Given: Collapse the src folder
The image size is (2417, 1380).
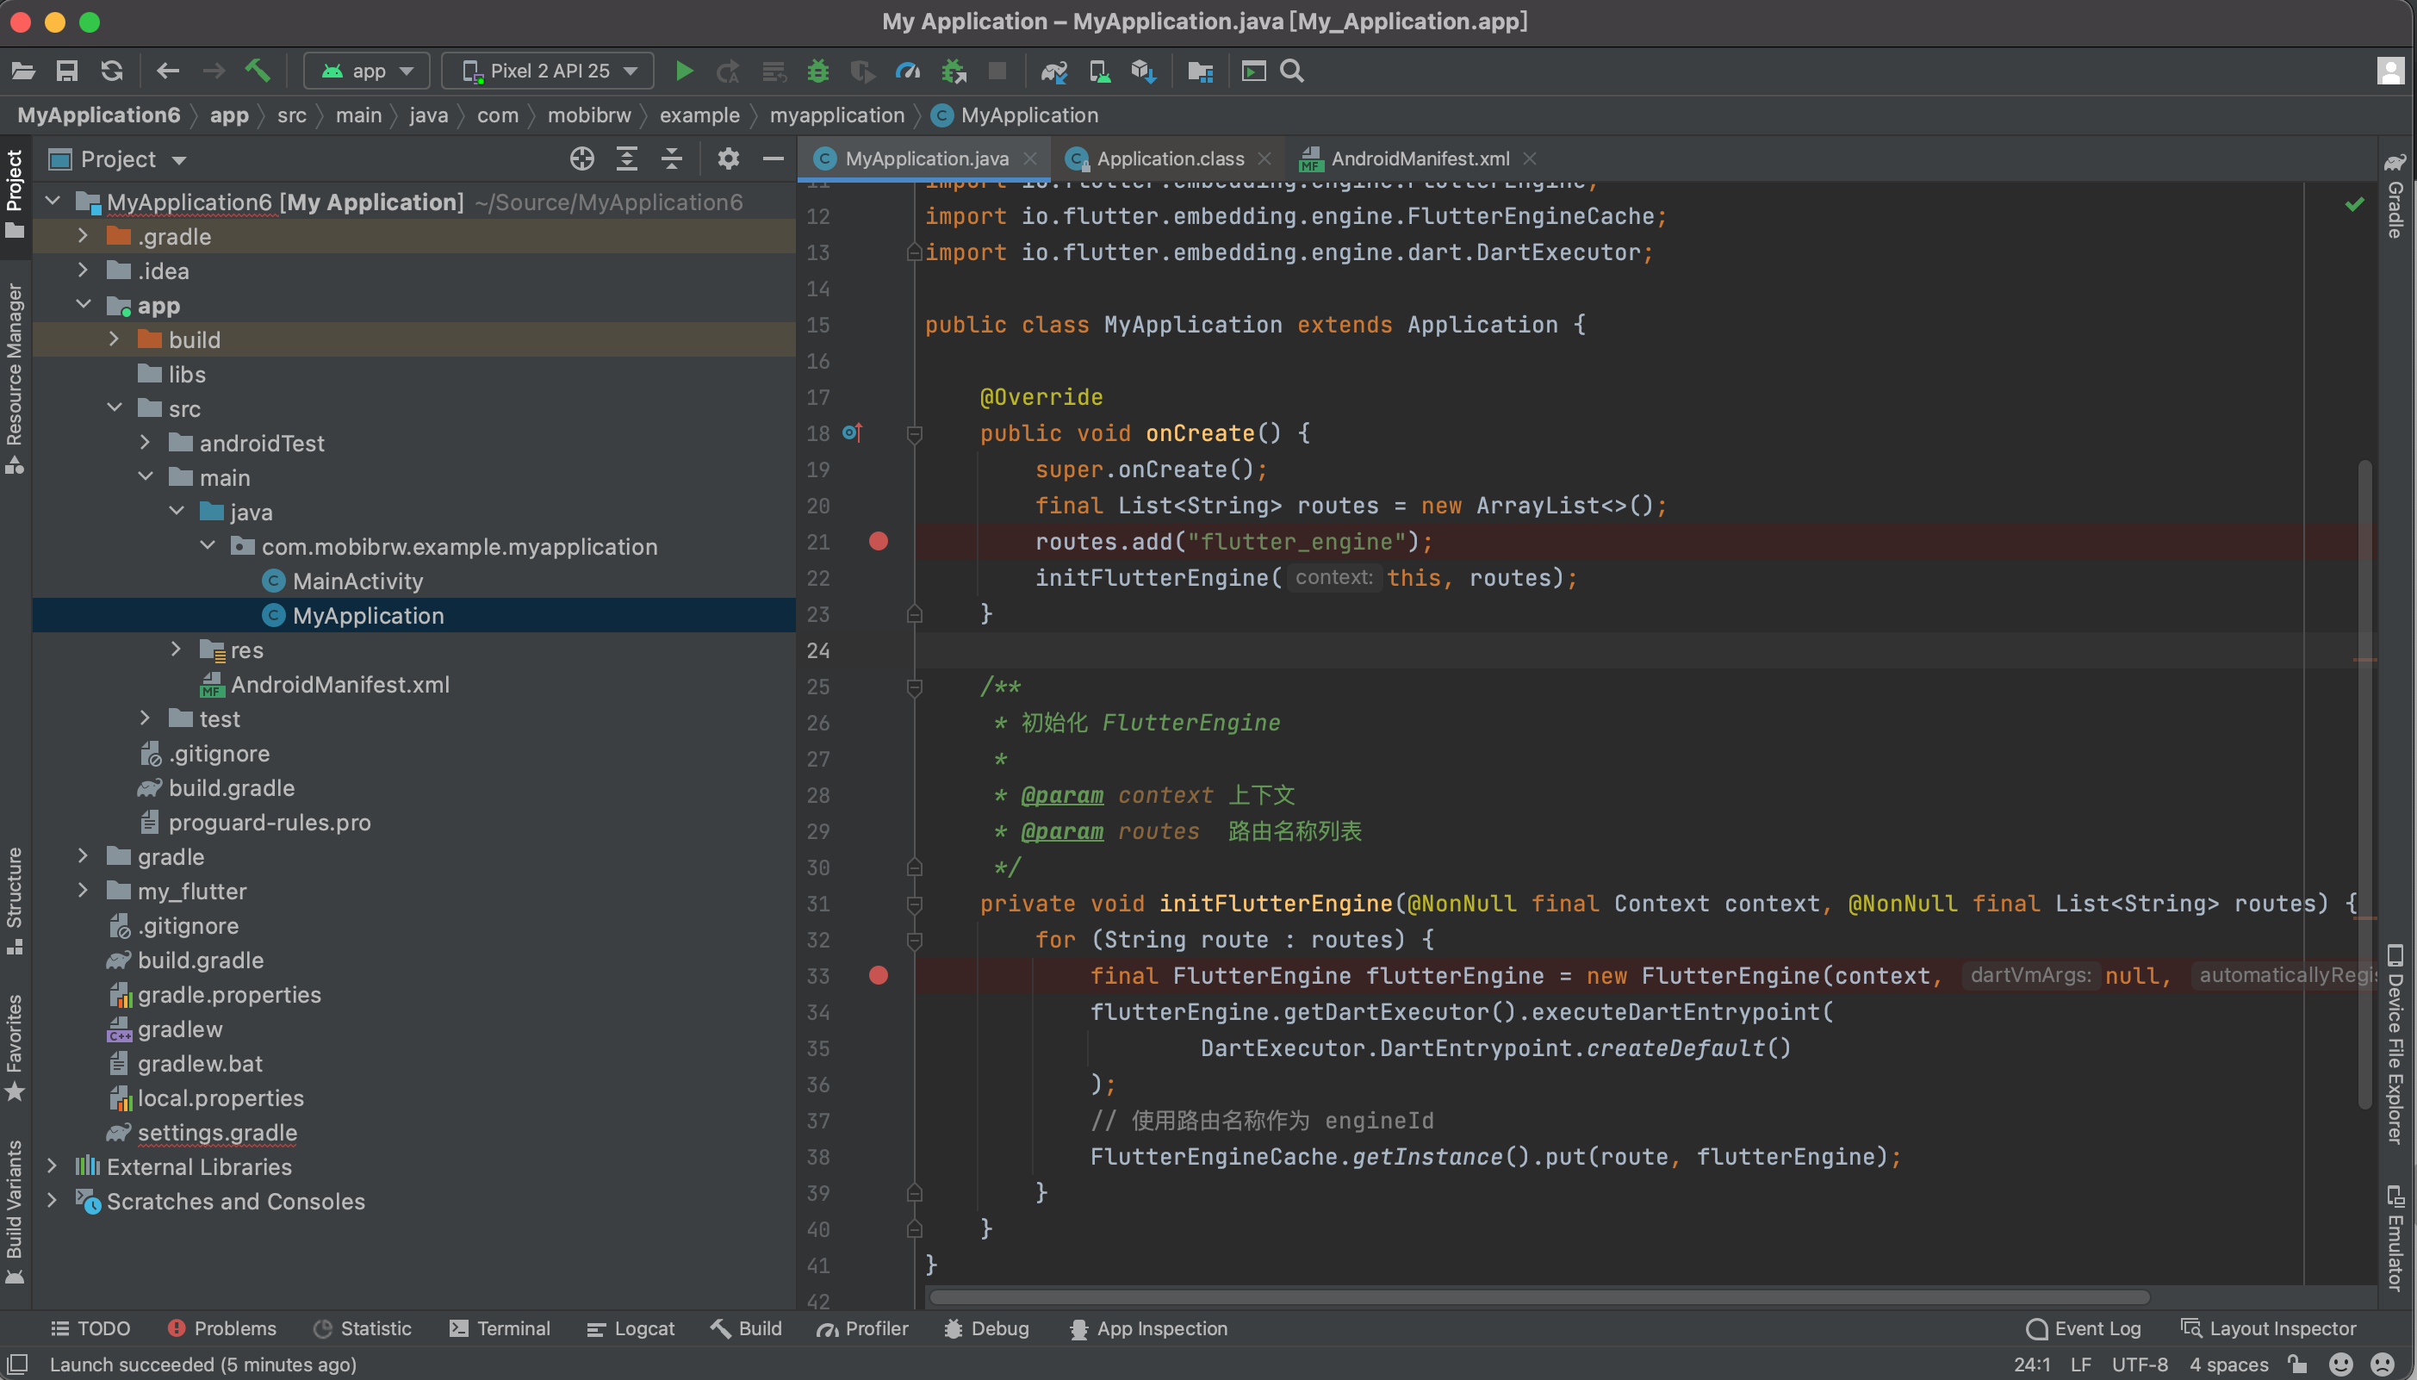Looking at the screenshot, I should pos(114,408).
